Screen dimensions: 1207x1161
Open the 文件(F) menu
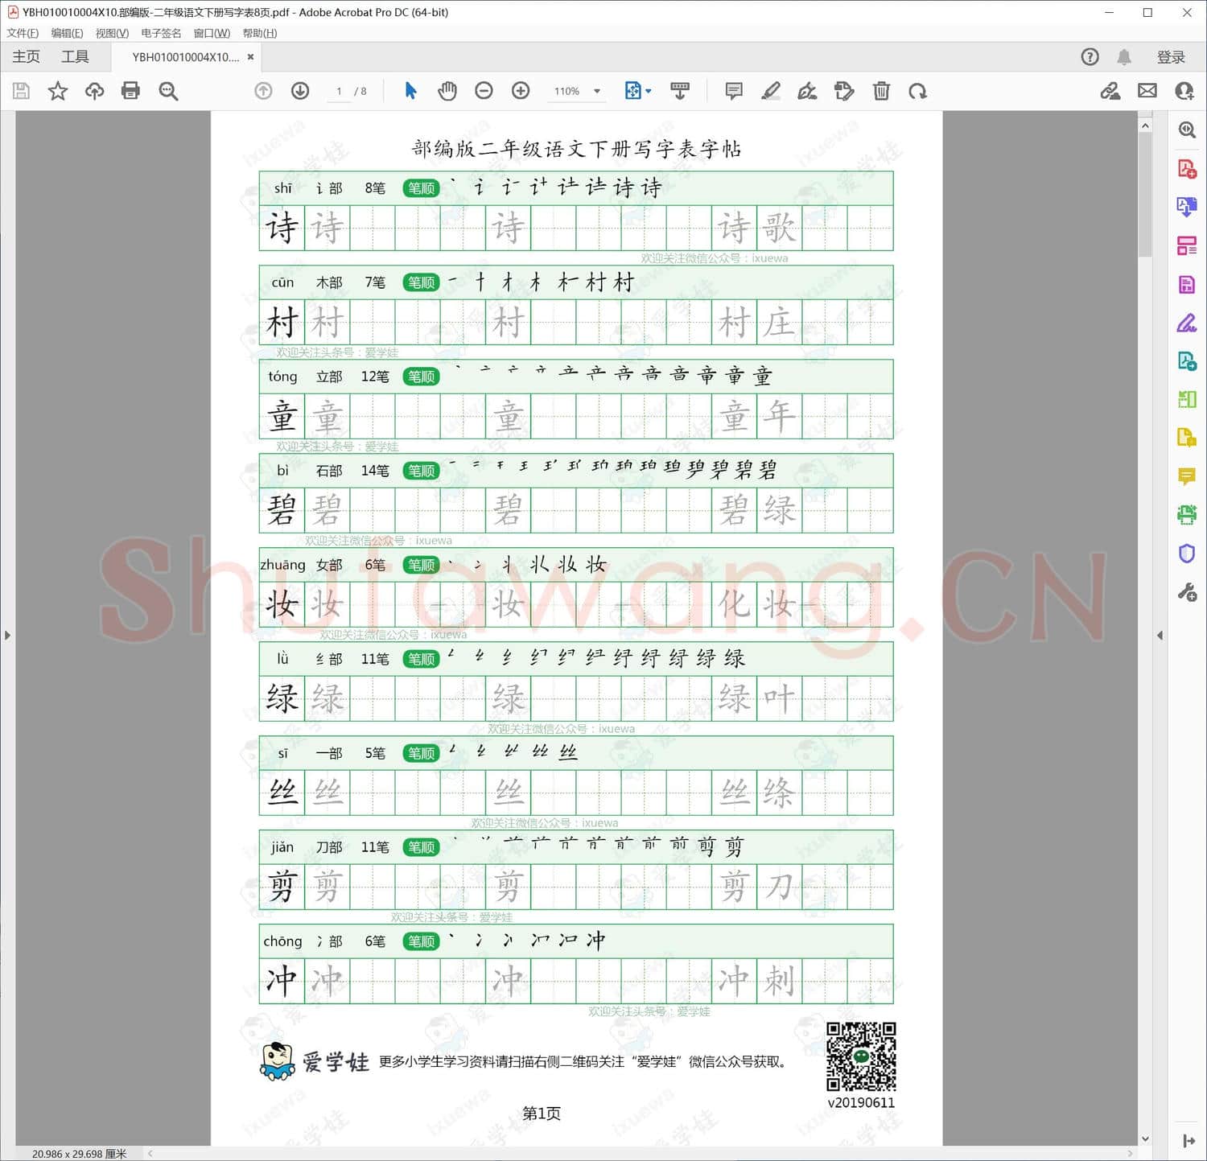click(x=23, y=33)
